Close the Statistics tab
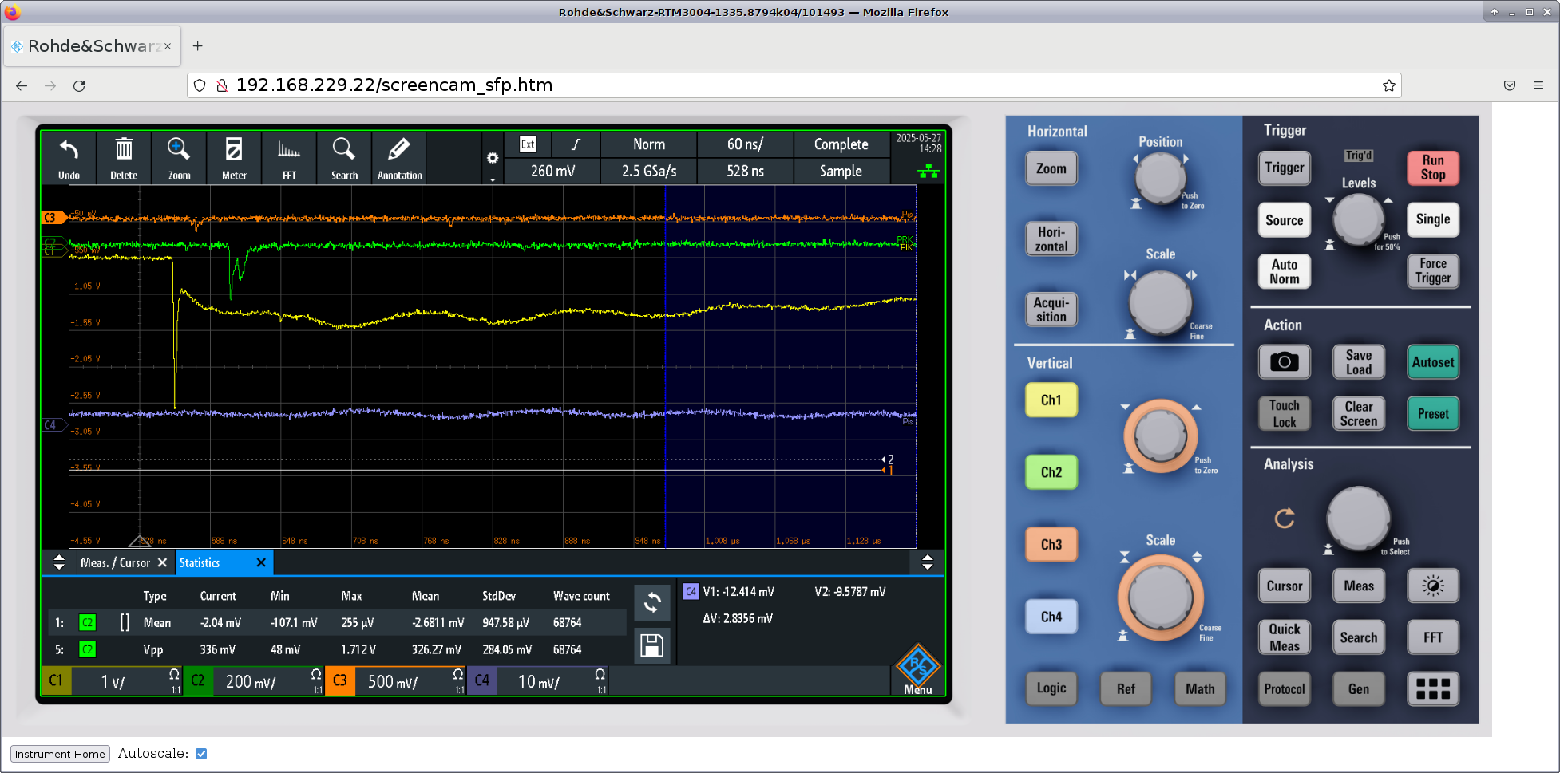This screenshot has width=1560, height=773. pyautogui.click(x=261, y=562)
